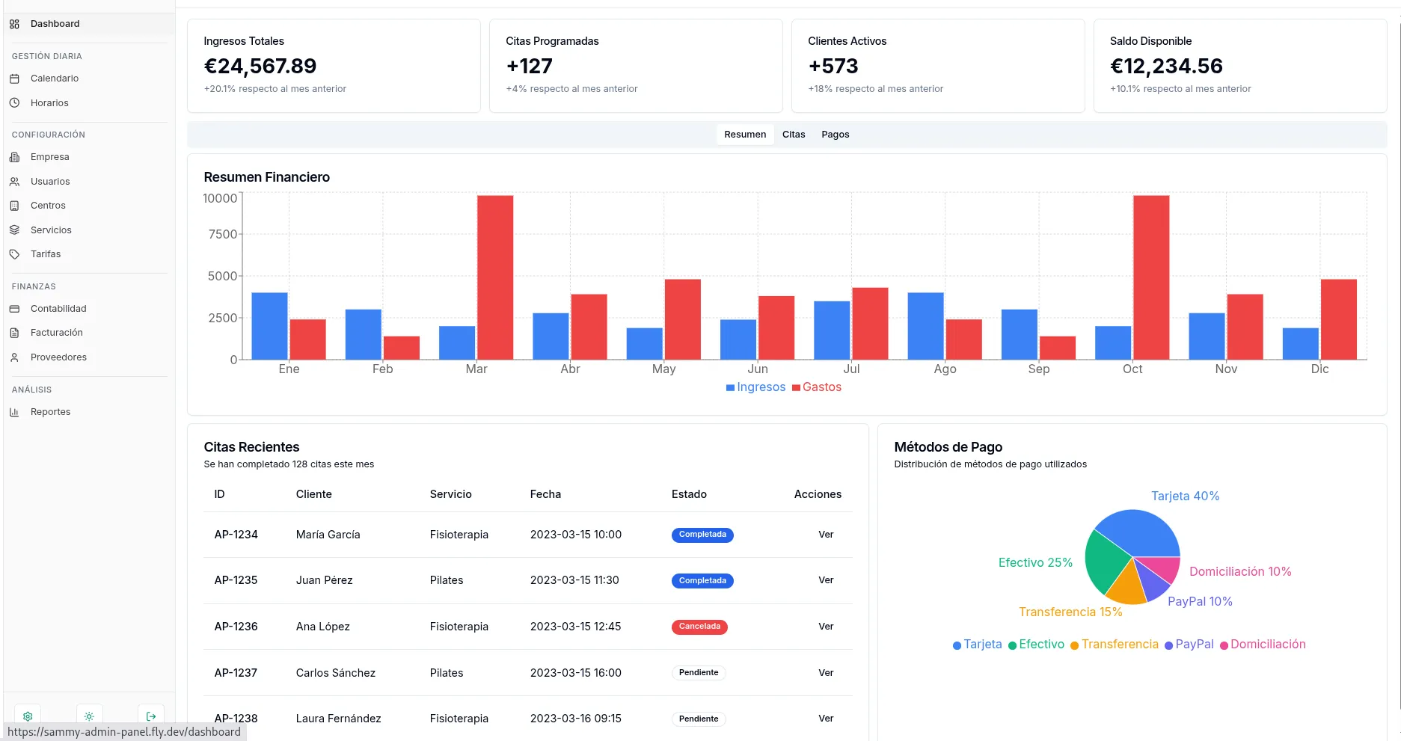Viewport: 1401px width, 741px height.
Task: Click the blue Tarjeta pie slice
Action: (1141, 531)
